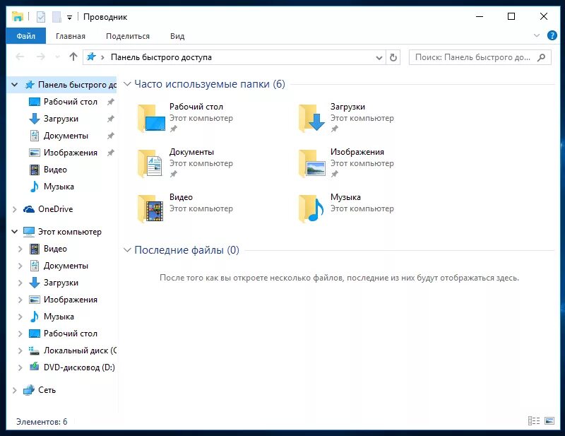Expand Видео under Этот компьютер
565x436 pixels.
tap(20, 249)
